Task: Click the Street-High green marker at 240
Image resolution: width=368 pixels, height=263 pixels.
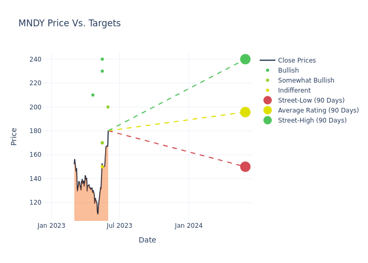Action: point(245,59)
